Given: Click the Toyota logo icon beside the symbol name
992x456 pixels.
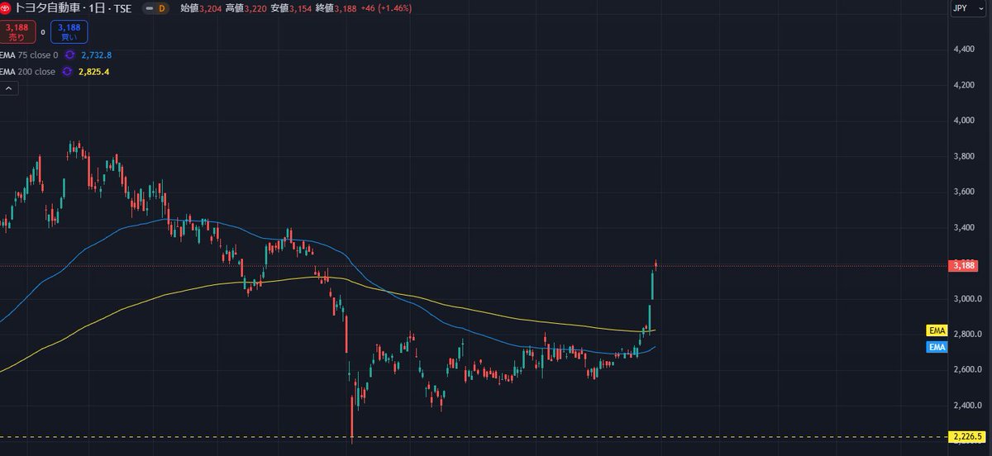Looking at the screenshot, I should click(6, 8).
